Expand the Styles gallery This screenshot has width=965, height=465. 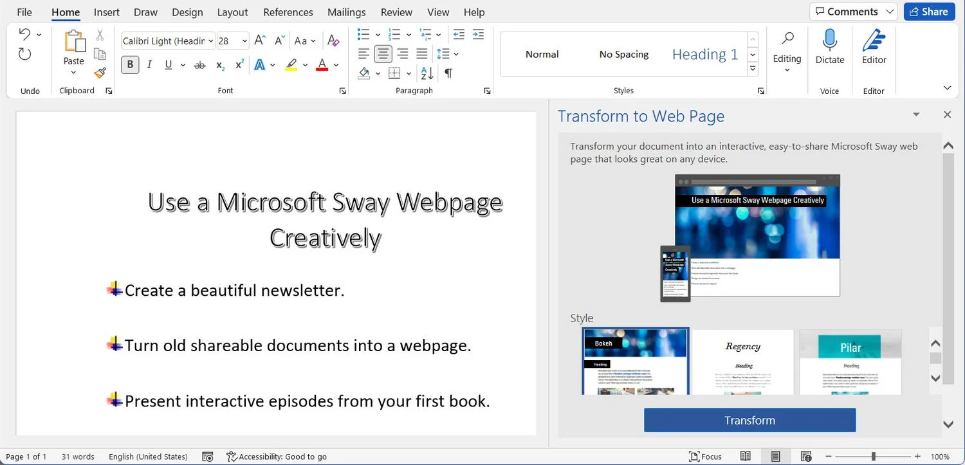(753, 69)
